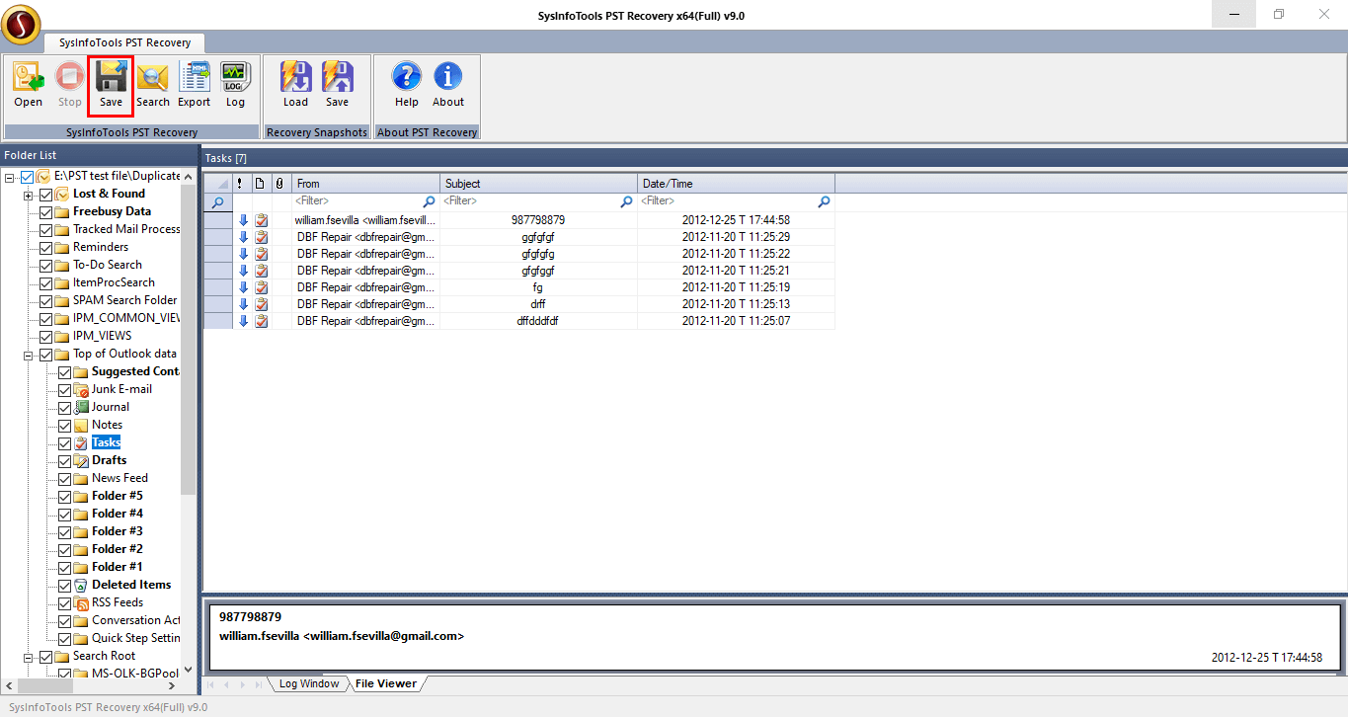Screen dimensions: 1348x717
Task: Click the Subject column header
Action: pyautogui.click(x=538, y=184)
